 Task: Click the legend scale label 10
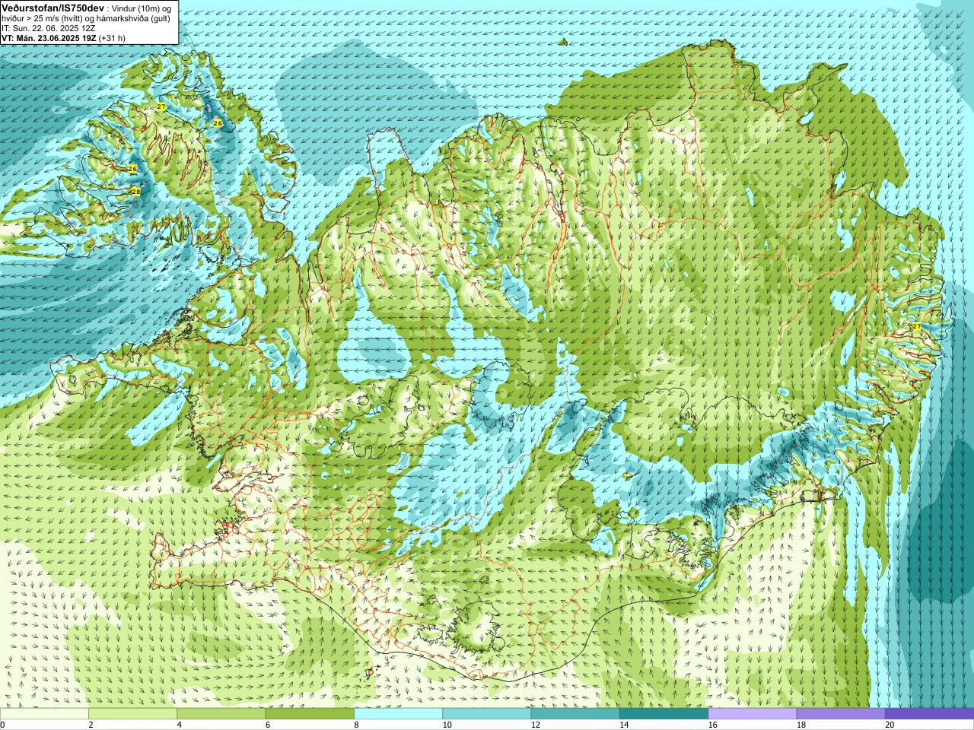(x=447, y=725)
